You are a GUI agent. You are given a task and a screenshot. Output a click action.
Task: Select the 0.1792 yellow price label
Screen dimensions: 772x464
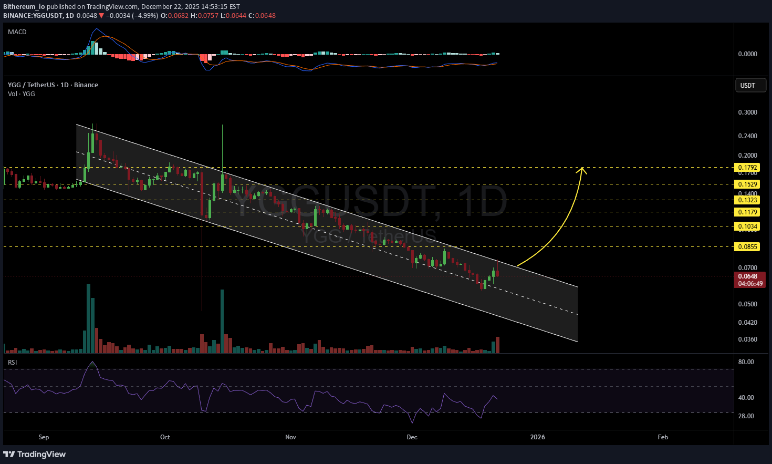[x=747, y=168]
